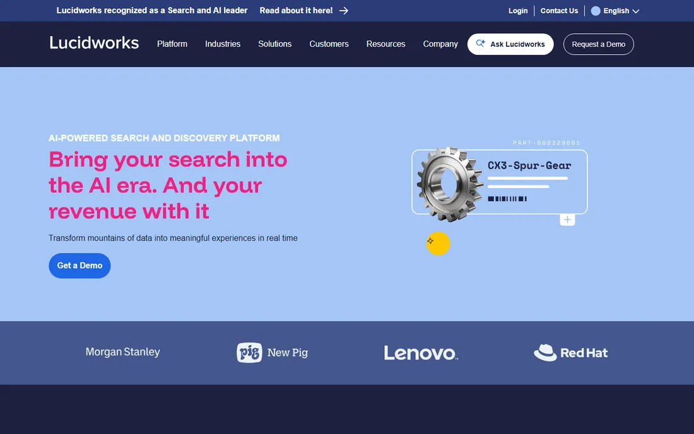Open the Solutions menu

[x=275, y=44]
